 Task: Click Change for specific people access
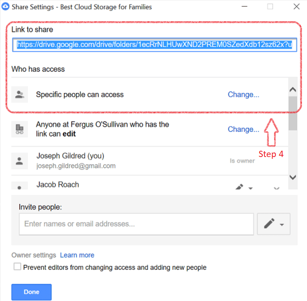pyautogui.click(x=243, y=95)
